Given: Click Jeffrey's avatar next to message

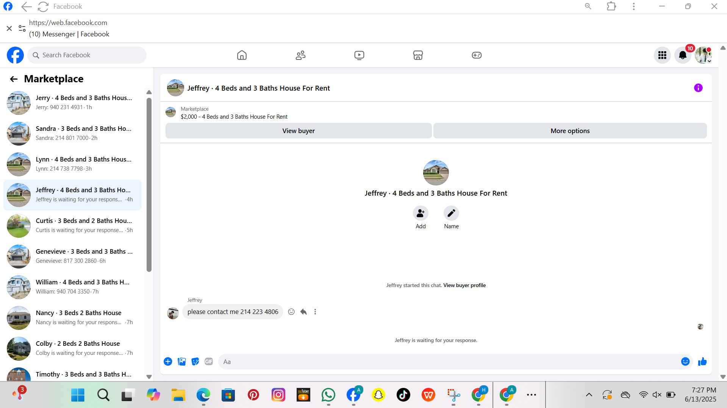Looking at the screenshot, I should pos(173,313).
